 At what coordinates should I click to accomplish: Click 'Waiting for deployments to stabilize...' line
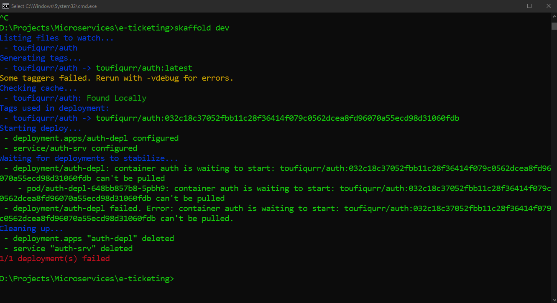click(89, 158)
